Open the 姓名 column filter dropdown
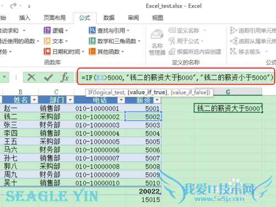 pyautogui.click(x=34, y=100)
